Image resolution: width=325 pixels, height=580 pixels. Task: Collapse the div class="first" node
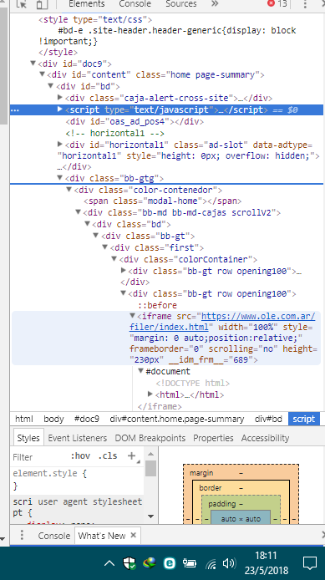point(105,247)
